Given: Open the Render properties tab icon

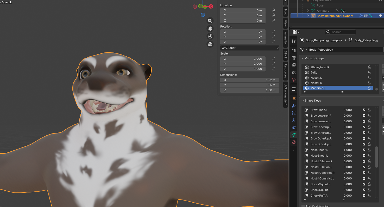Looking at the screenshot, I should (294, 50).
